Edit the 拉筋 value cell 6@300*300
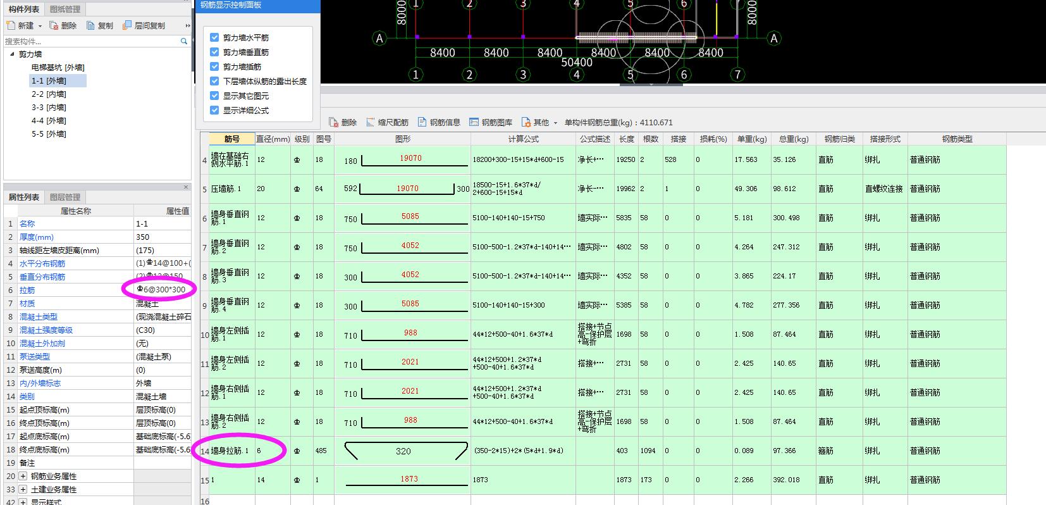This screenshot has height=505, width=1046. pyautogui.click(x=162, y=290)
